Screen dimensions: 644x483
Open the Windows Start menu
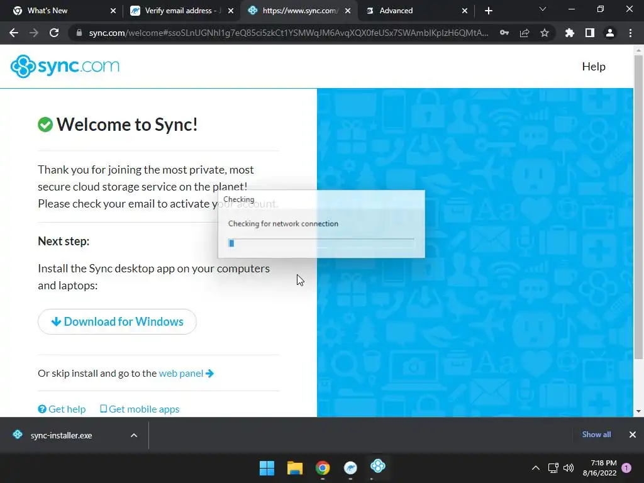coord(267,468)
